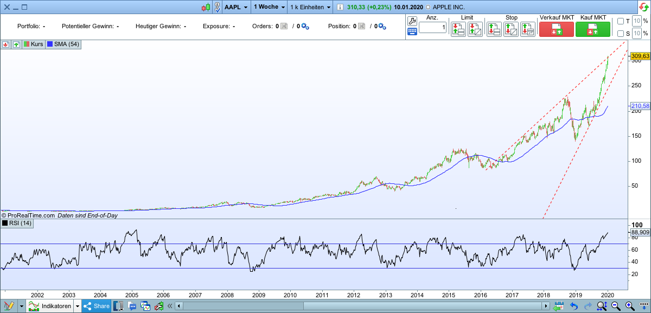Click the second Limit order icon
Screen dimensions: 651x313
click(x=475, y=29)
